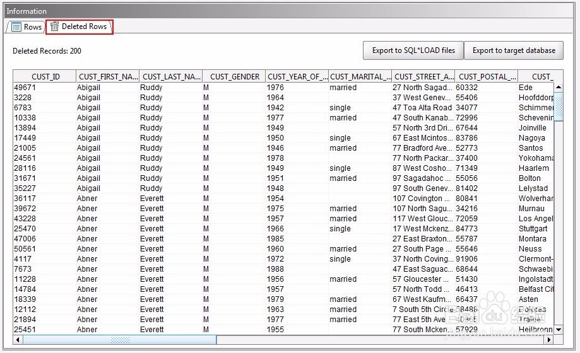The width and height of the screenshot is (580, 353).
Task: Click the Deleted Rows trash icon
Action: coord(54,26)
